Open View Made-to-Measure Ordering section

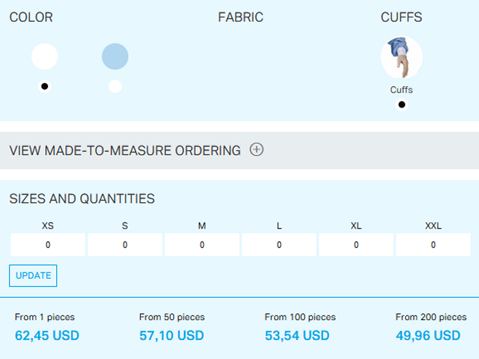125,151
